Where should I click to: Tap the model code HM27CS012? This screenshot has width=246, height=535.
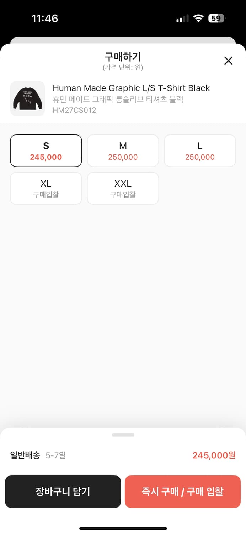[x=74, y=110]
